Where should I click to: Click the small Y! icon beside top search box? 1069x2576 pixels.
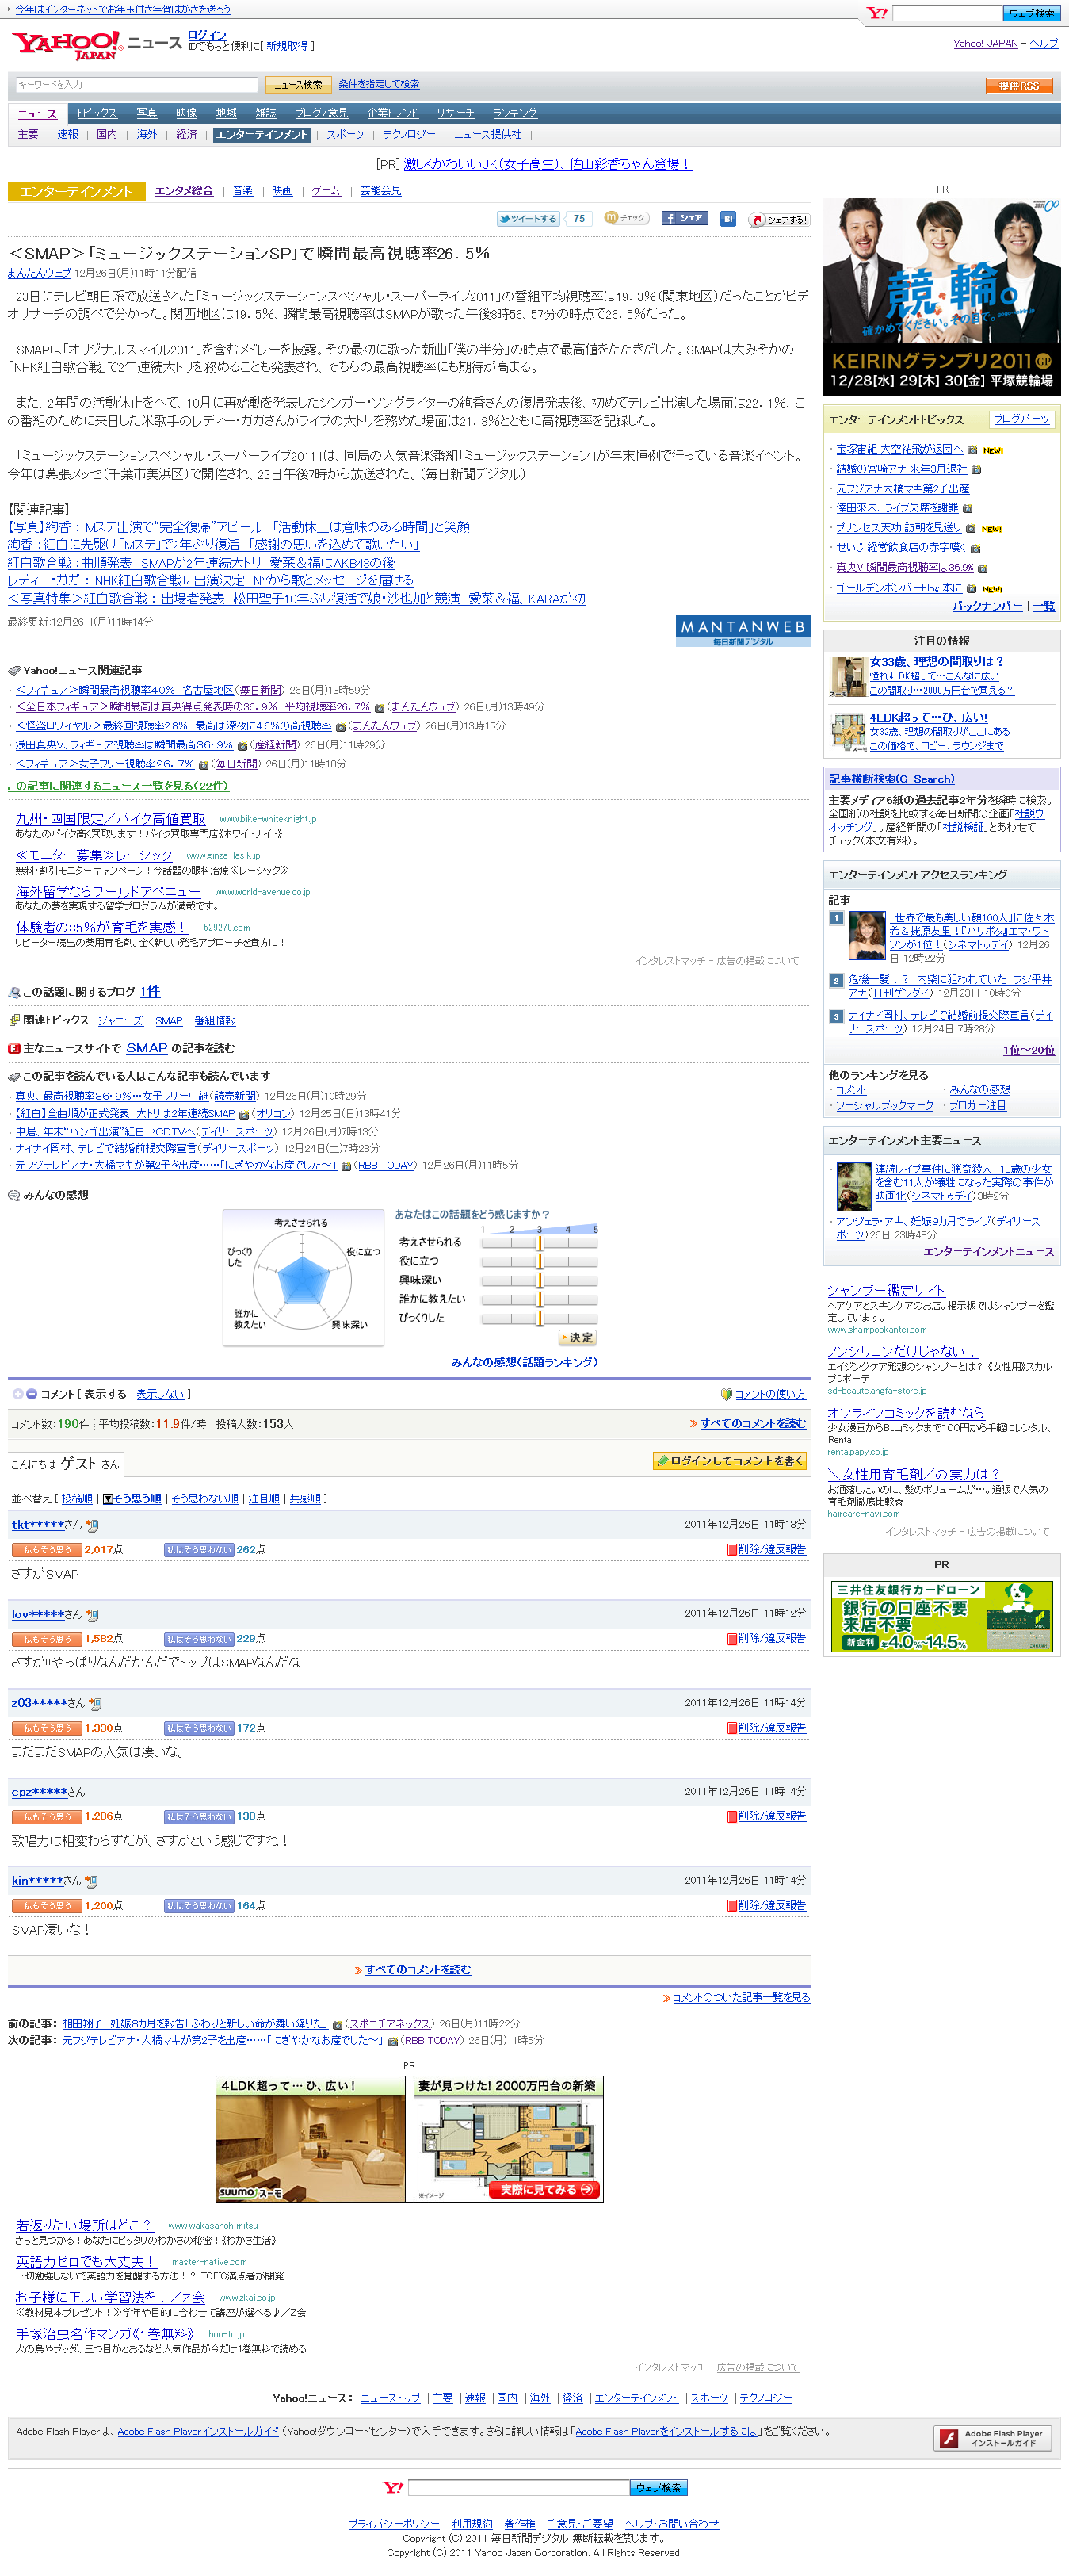[877, 13]
